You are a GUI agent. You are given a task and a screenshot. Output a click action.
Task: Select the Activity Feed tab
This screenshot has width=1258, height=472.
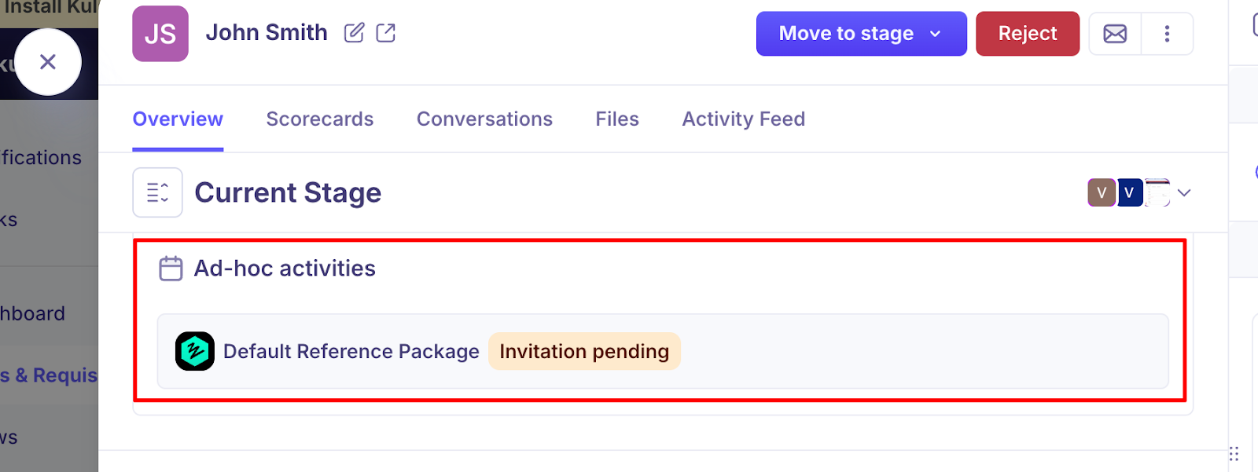(x=743, y=119)
